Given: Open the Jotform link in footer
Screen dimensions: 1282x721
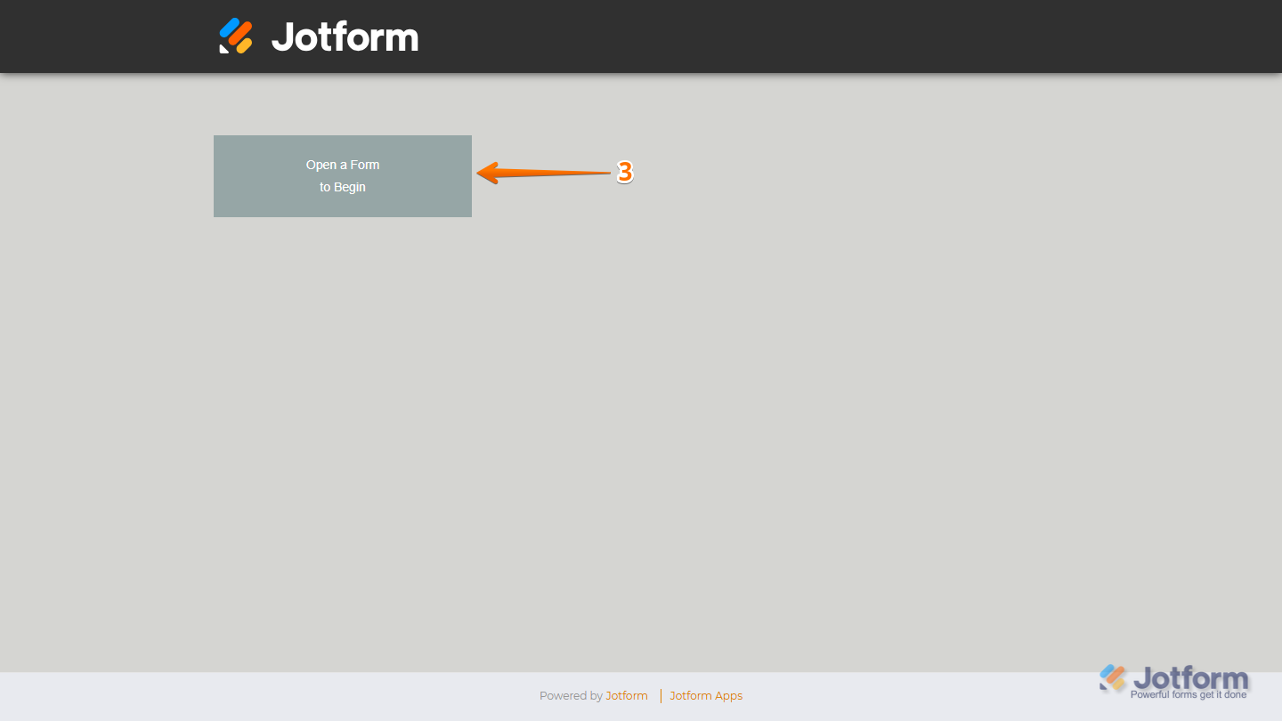Looking at the screenshot, I should pyautogui.click(x=627, y=696).
